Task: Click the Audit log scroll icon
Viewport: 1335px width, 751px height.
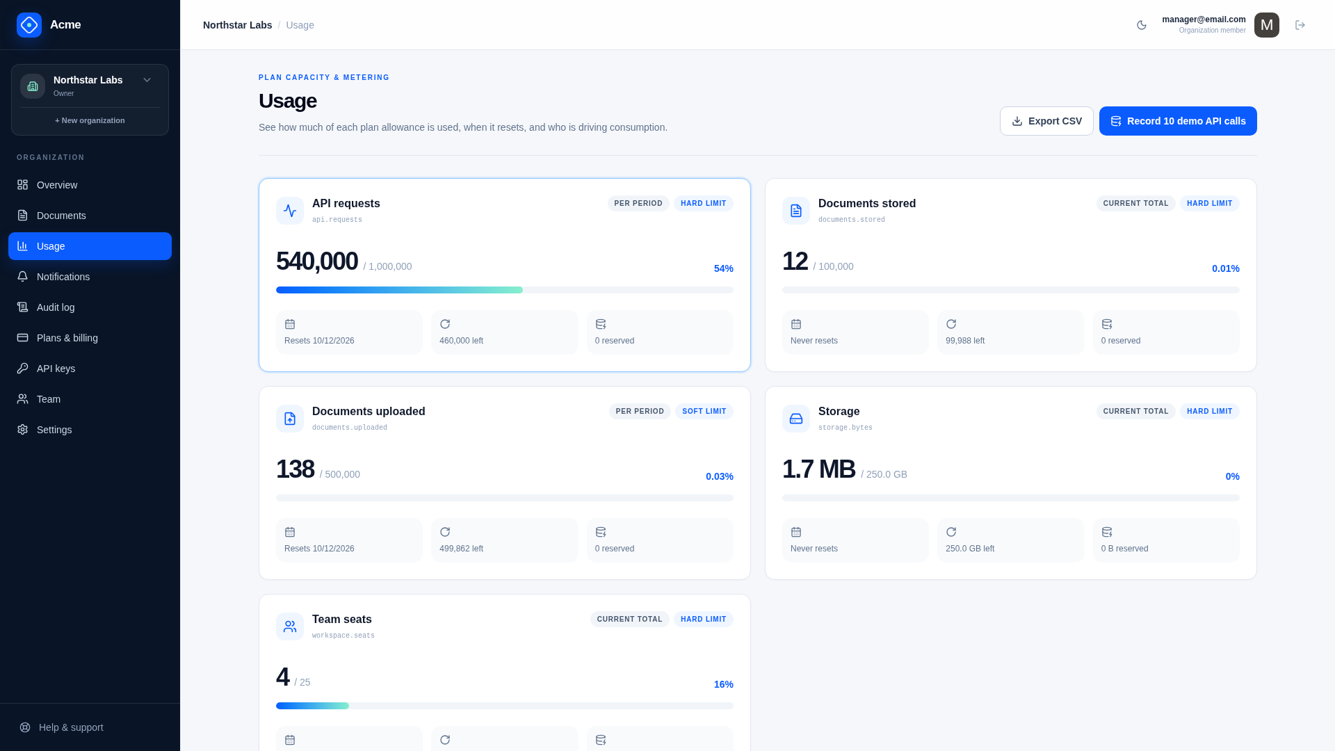Action: [x=23, y=307]
